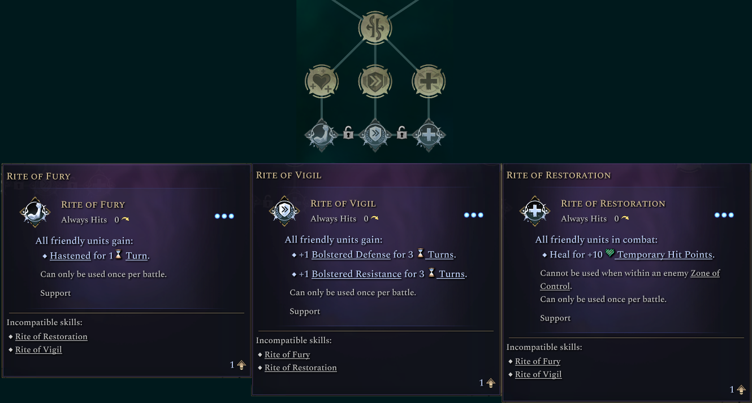Viewport: 752px width, 403px height.
Task: Click the padlock between Fury and Vigil
Action: tap(348, 133)
